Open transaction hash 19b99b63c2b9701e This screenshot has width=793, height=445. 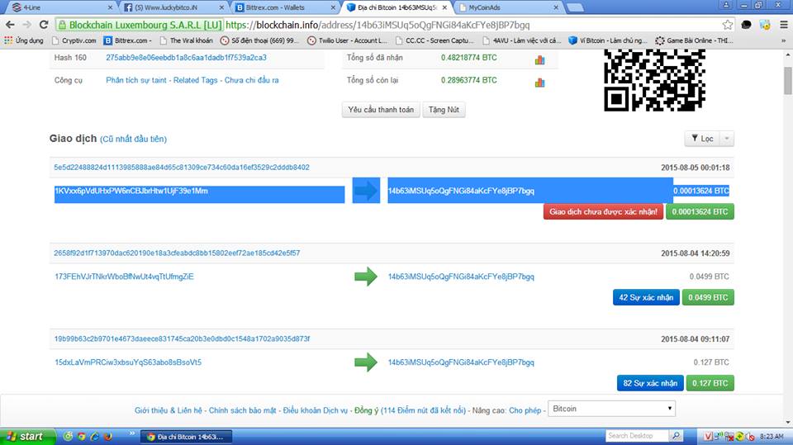(182, 338)
